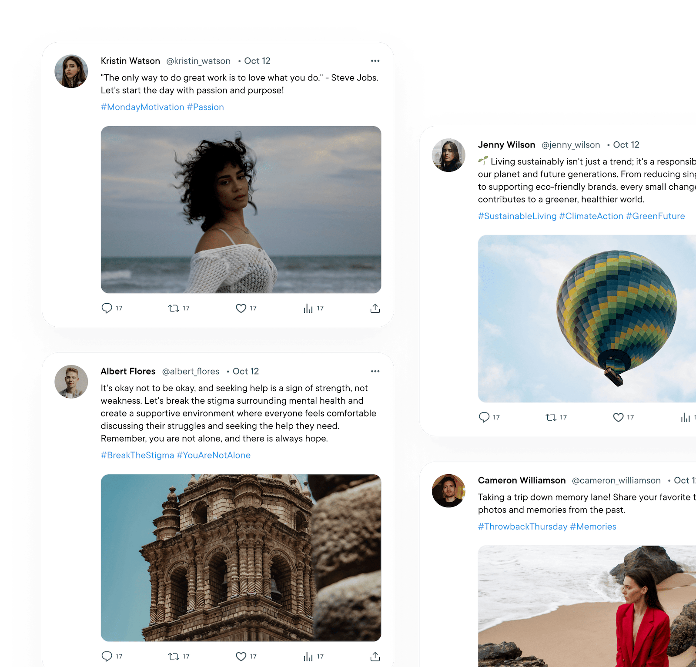
Task: View analytics on Kristin Watson's post
Action: tap(308, 308)
